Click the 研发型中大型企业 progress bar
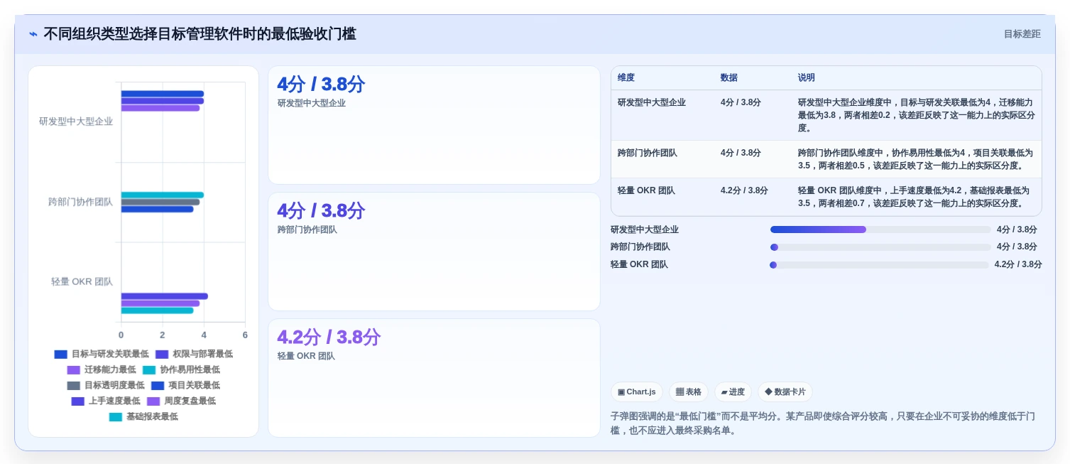 click(880, 230)
